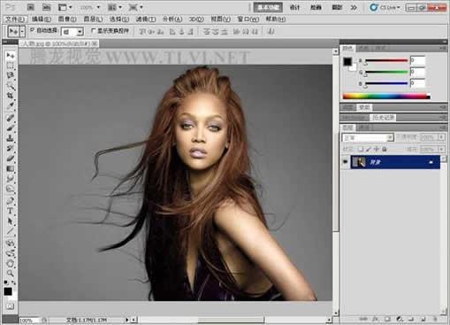This screenshot has width=450, height=325.
Task: Select the Crop tool
Action: (x=11, y=96)
